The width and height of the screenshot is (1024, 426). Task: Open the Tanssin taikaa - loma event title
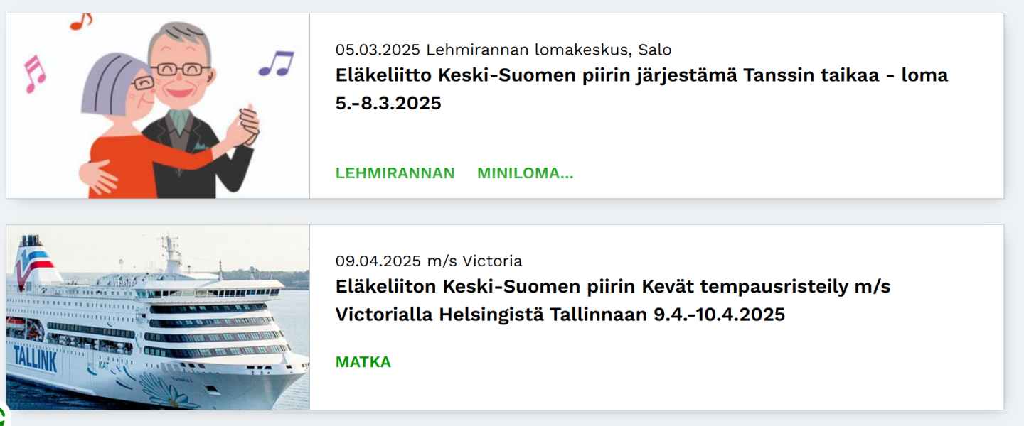point(641,75)
